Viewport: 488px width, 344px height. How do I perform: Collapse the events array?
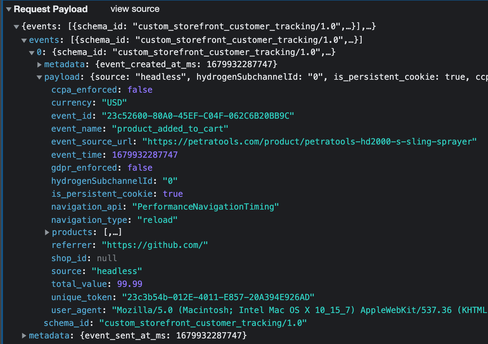pyautogui.click(x=24, y=40)
